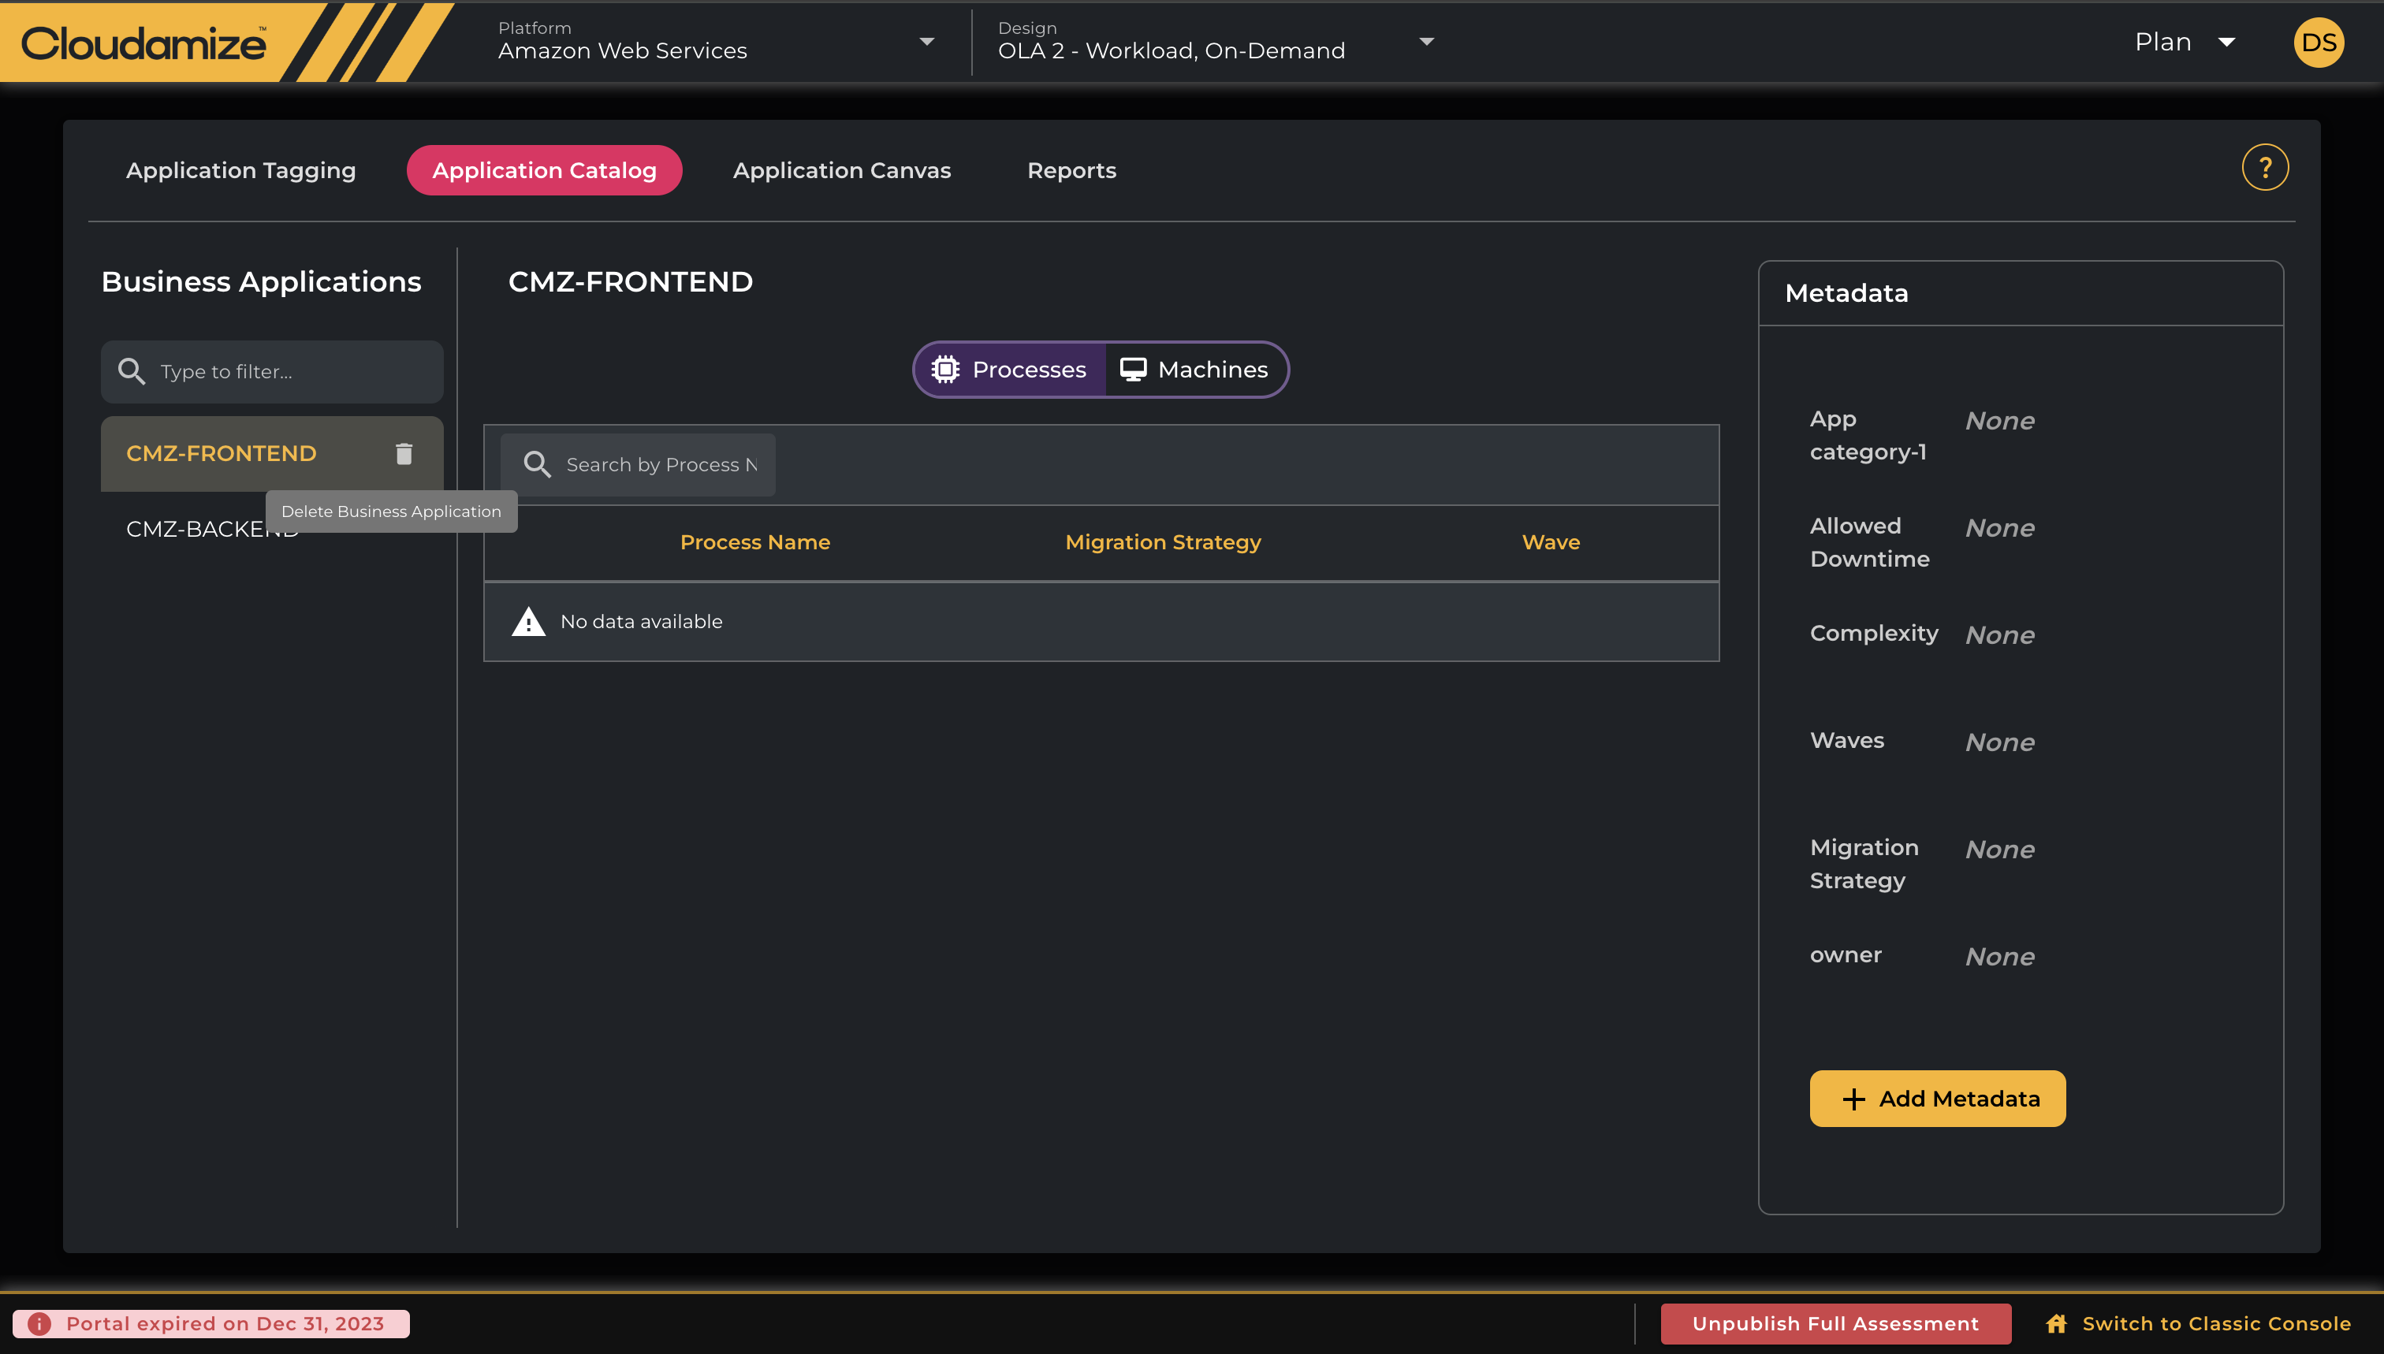Click the Cloudamize logo
This screenshot has height=1354, width=2384.
click(144, 43)
